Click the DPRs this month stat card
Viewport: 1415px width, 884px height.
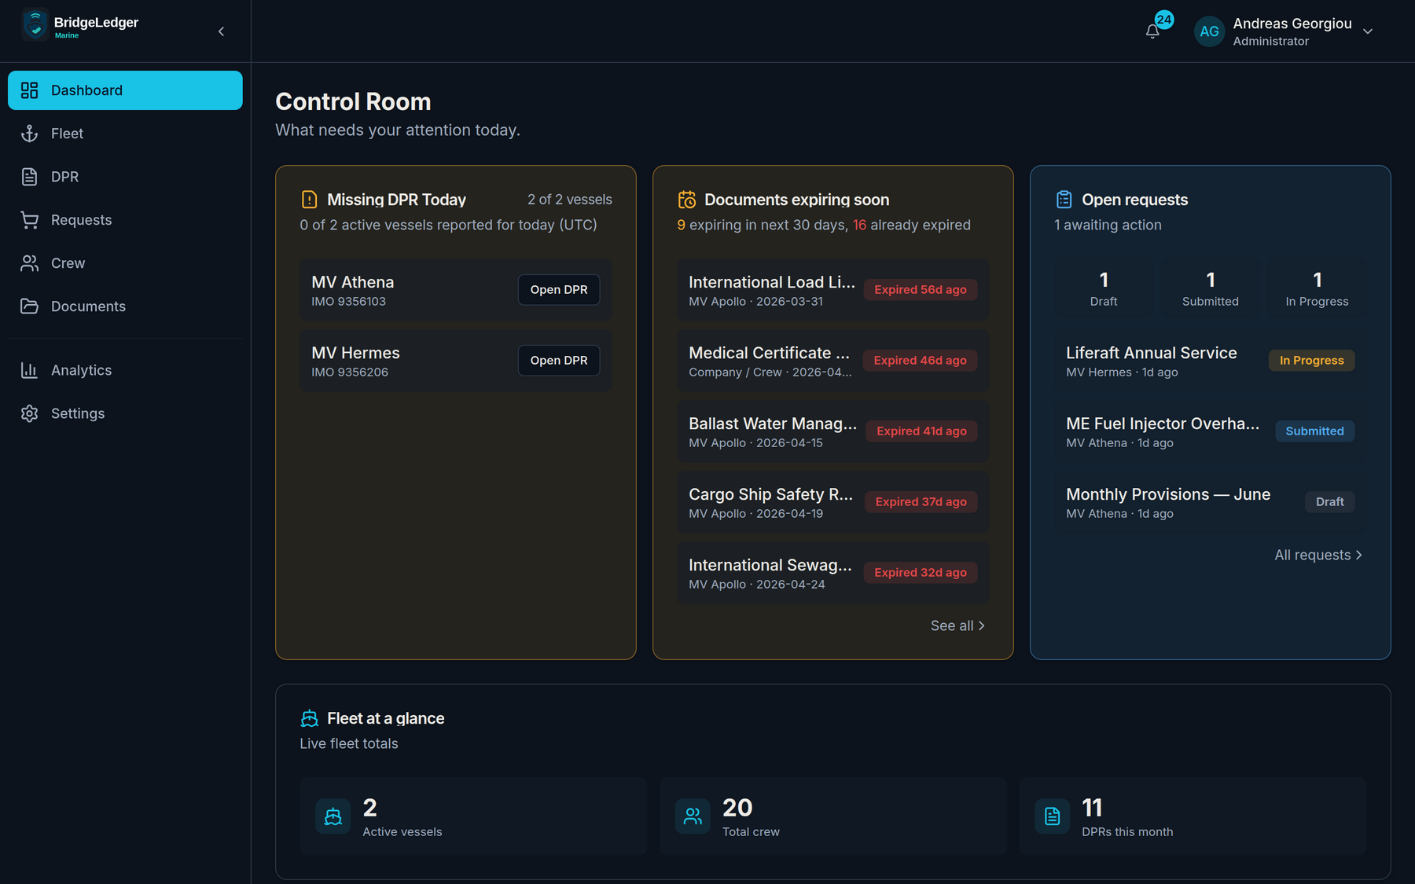[x=1193, y=816]
